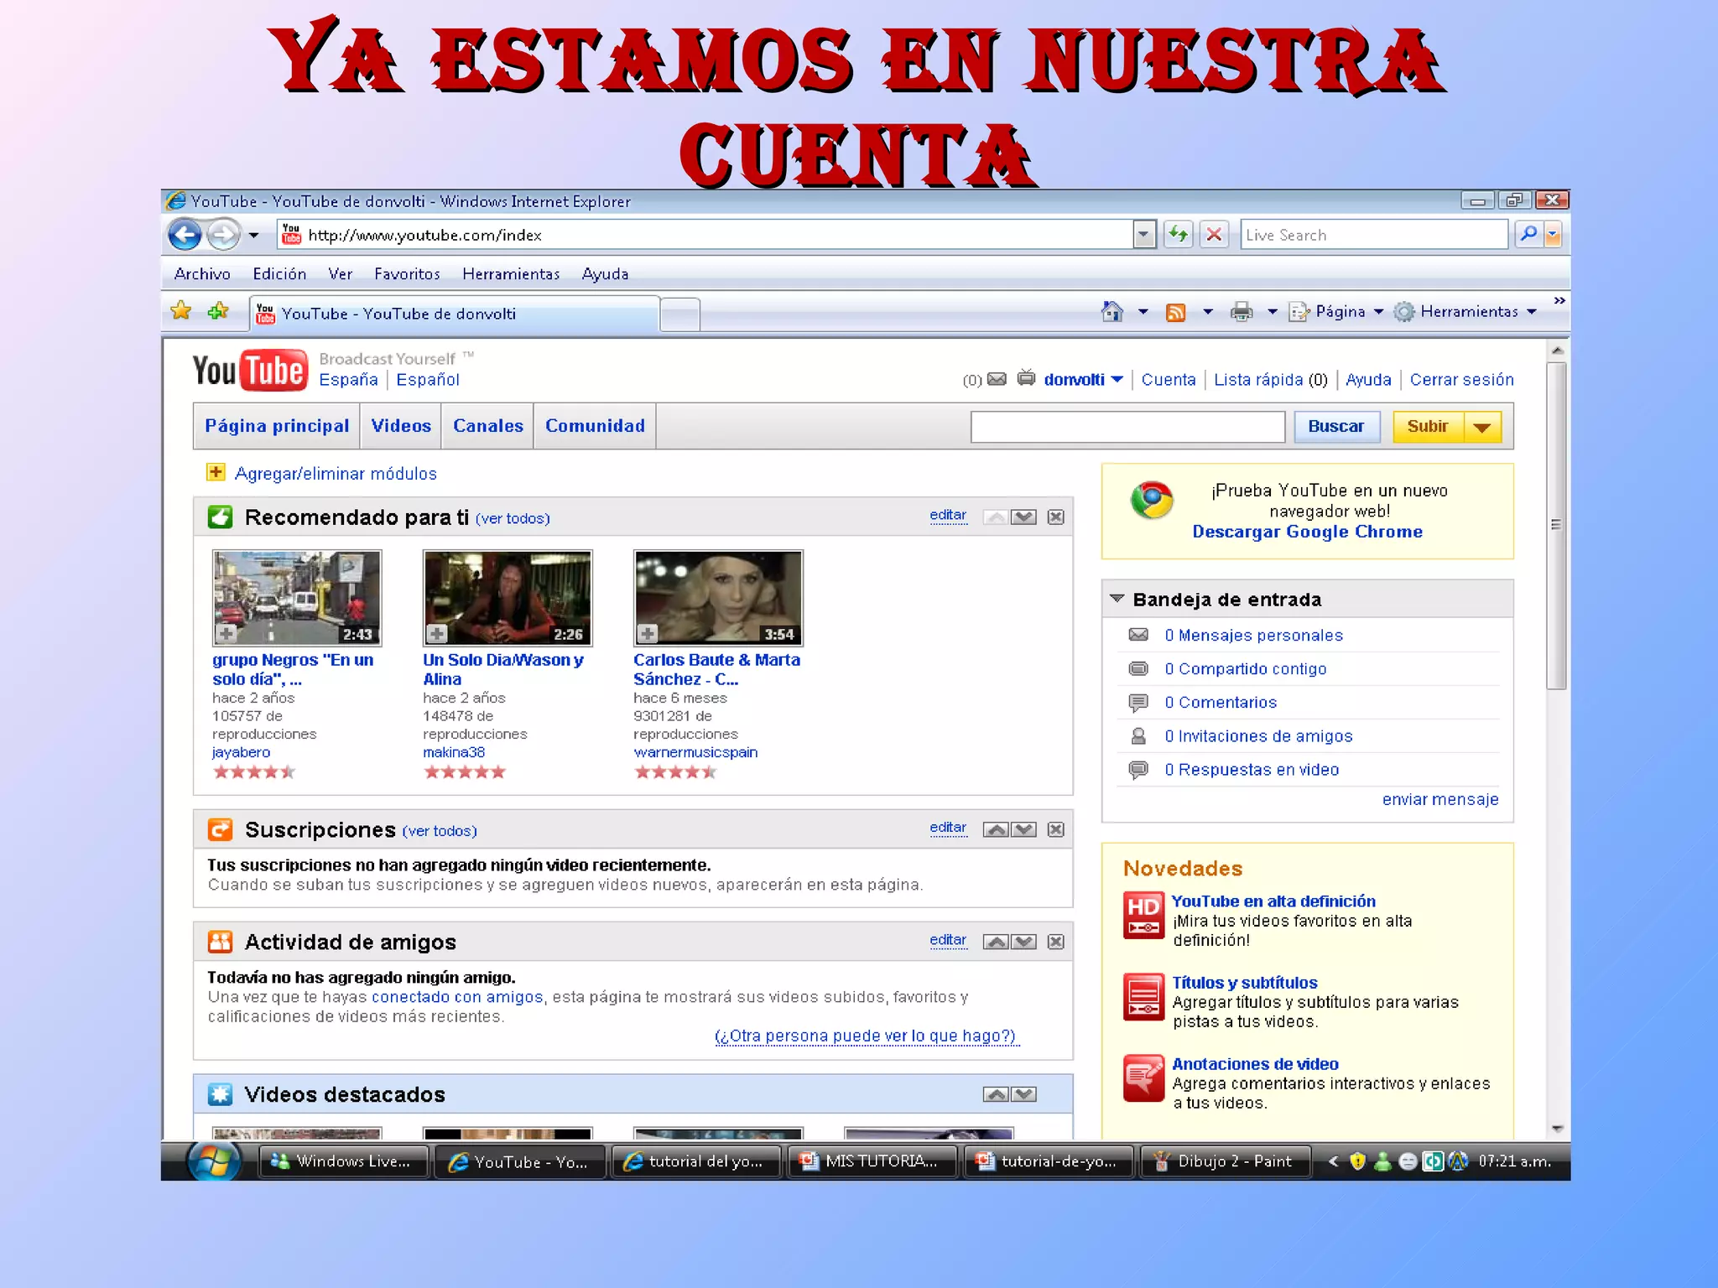1718x1288 pixels.
Task: Go to the Comunidad tab
Action: coord(595,426)
